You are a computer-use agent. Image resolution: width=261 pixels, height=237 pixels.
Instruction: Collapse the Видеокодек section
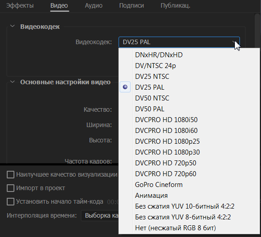(x=12, y=26)
